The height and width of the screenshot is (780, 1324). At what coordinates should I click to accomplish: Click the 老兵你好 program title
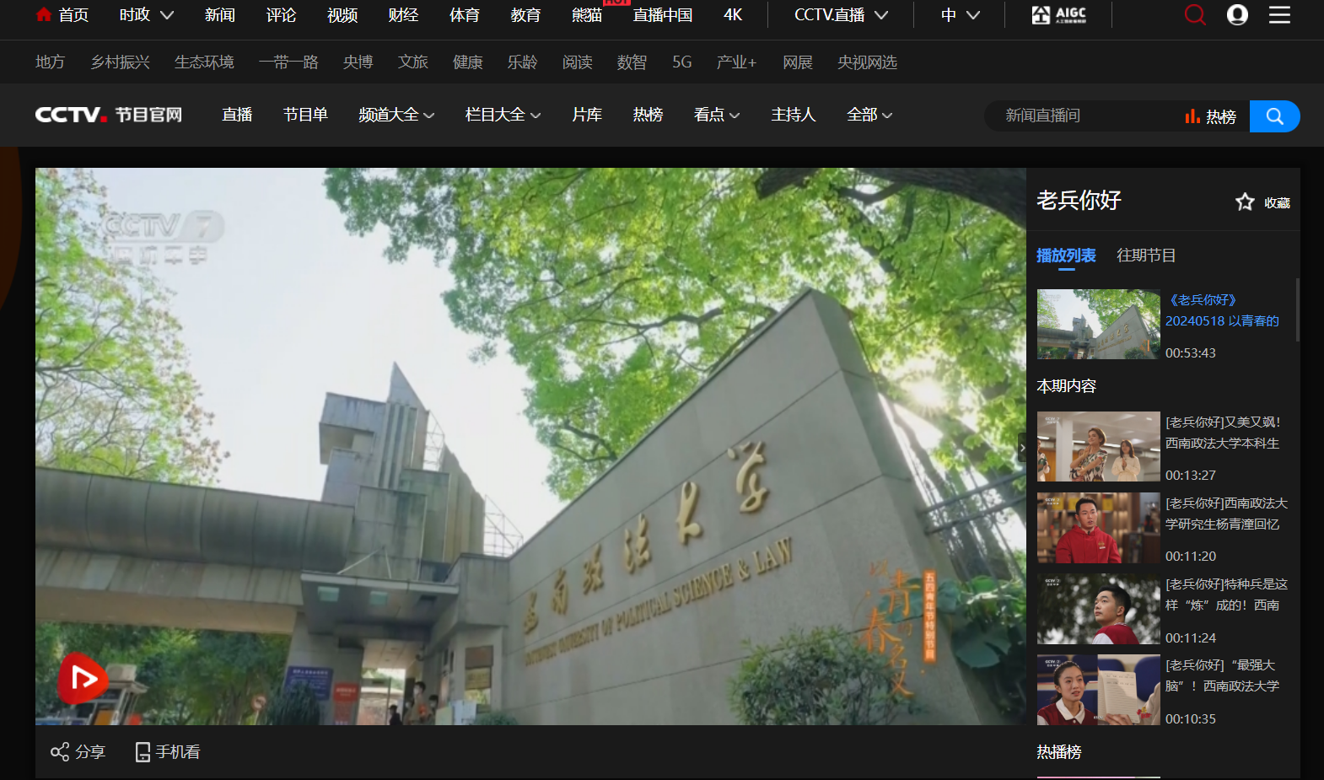(1079, 201)
